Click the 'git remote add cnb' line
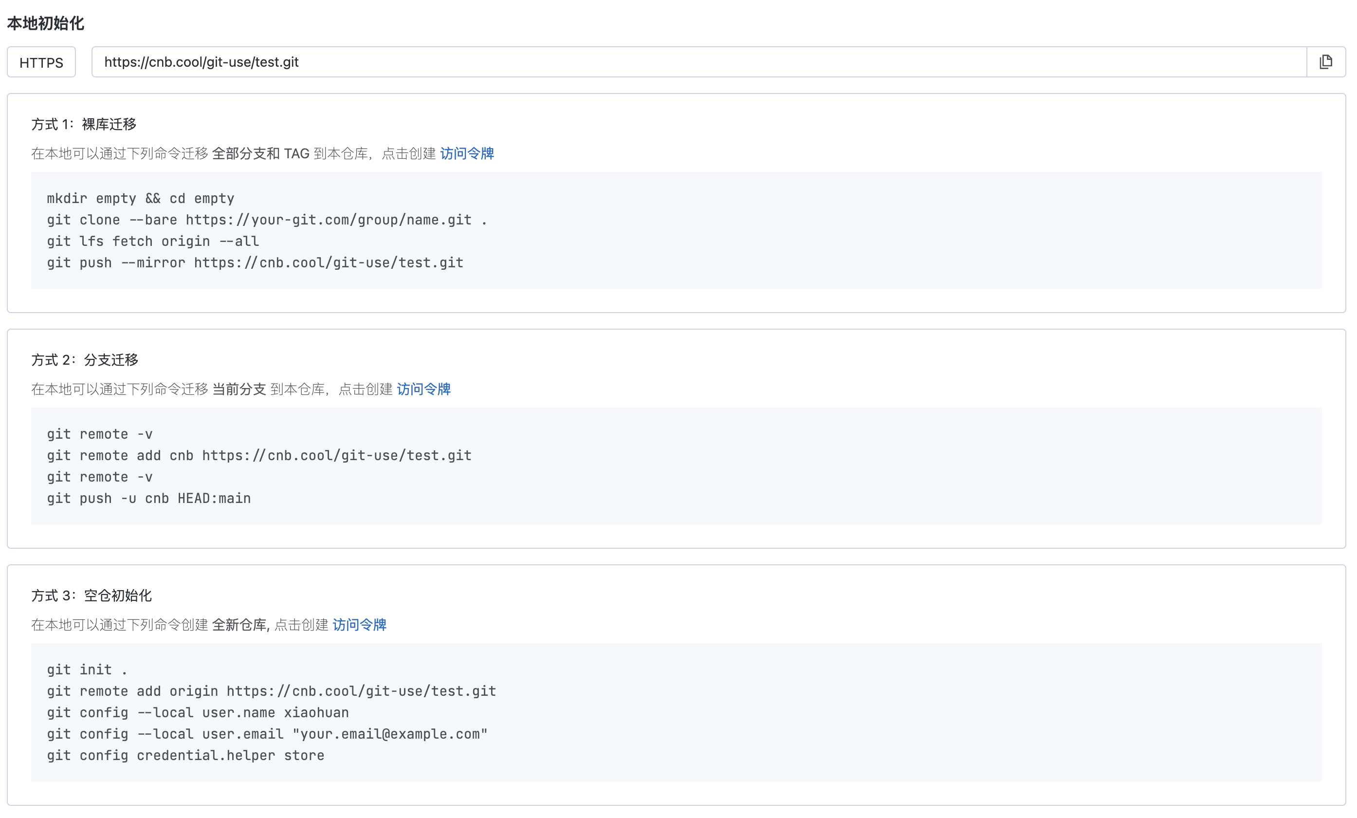This screenshot has height=818, width=1357. [259, 456]
